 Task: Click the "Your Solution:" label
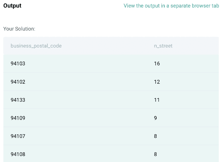click(x=19, y=28)
